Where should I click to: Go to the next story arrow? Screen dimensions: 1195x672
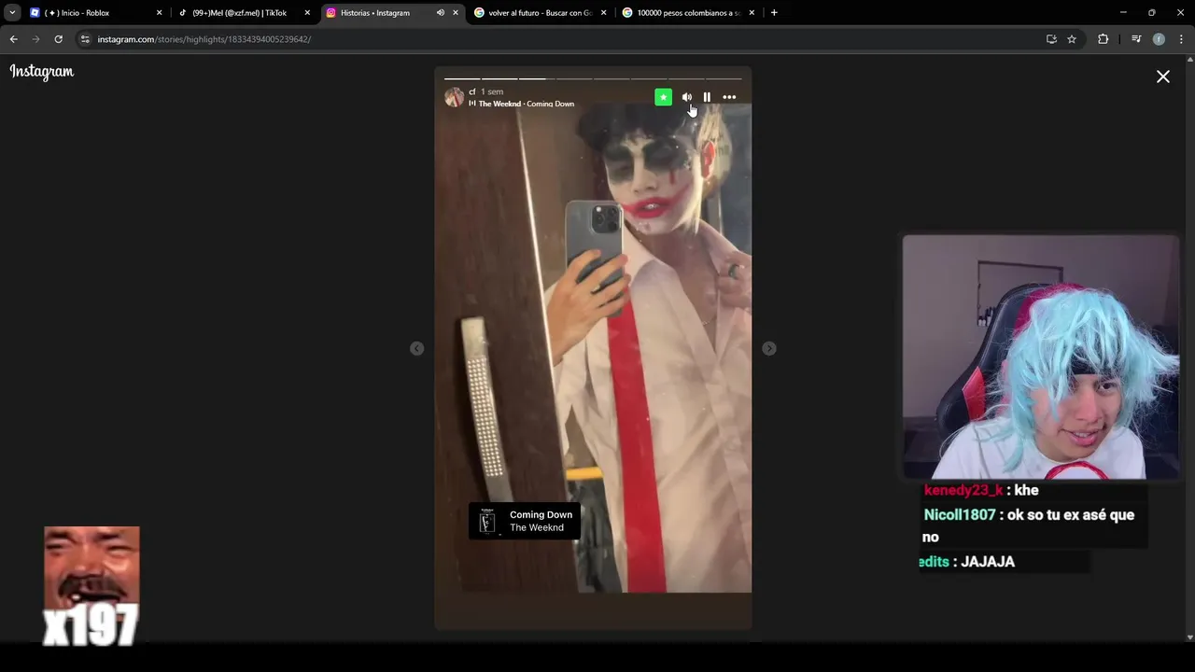point(769,348)
